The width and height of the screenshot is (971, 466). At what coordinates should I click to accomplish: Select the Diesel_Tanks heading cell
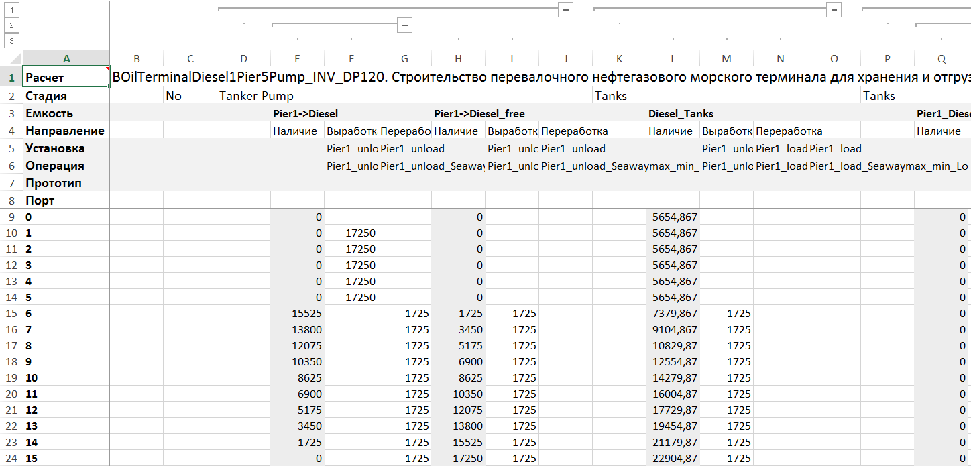(681, 114)
